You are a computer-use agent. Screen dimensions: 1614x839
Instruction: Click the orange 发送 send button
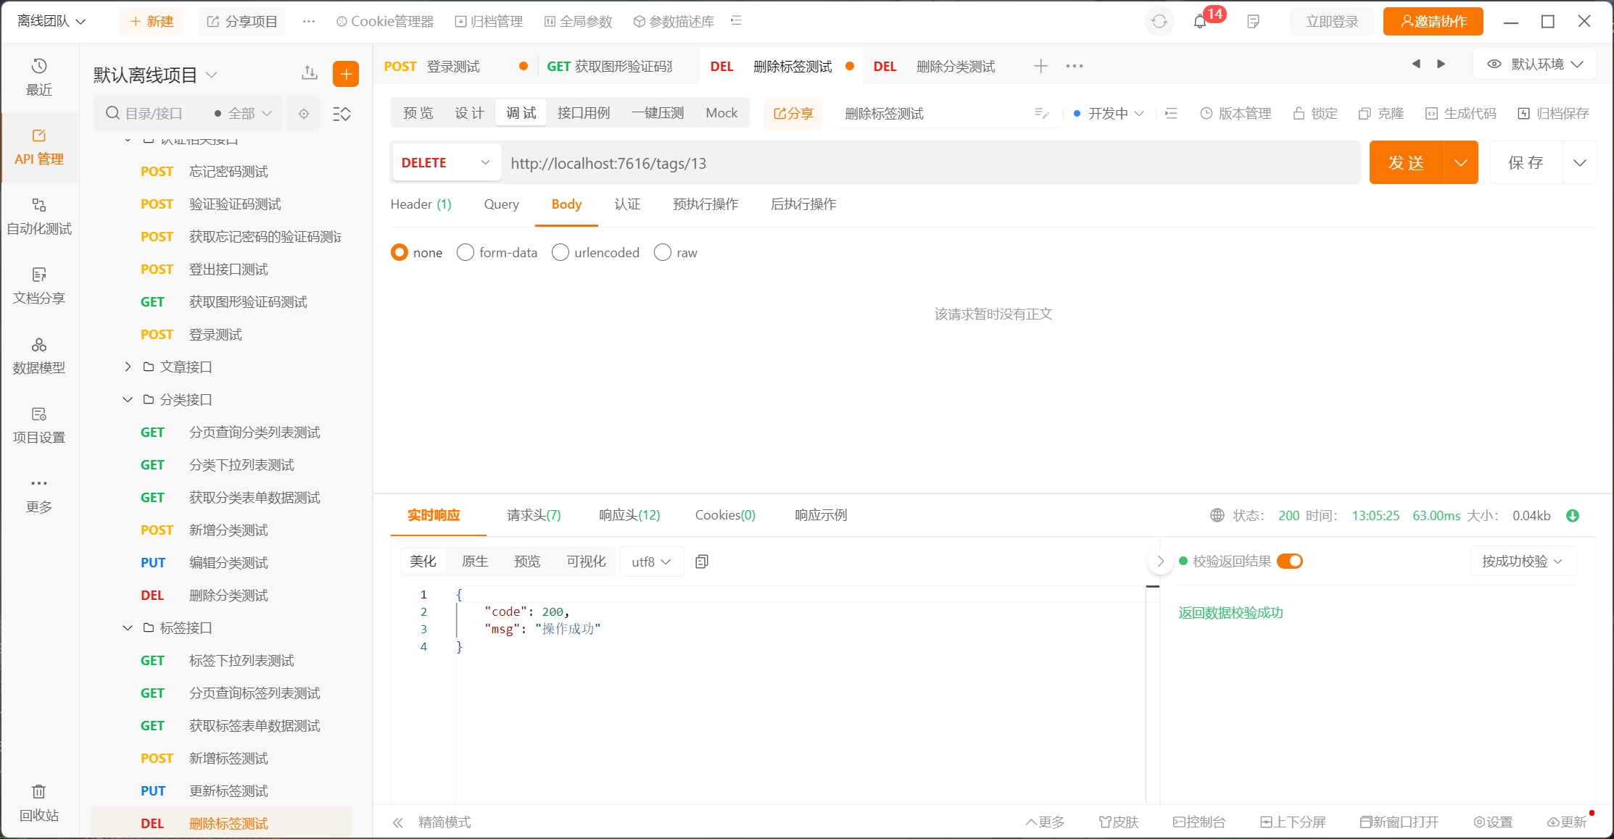tap(1406, 163)
